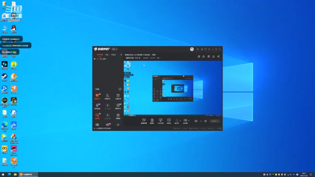The height and width of the screenshot is (177, 315).
Task: Click the share icon at top right
Action: point(219,56)
